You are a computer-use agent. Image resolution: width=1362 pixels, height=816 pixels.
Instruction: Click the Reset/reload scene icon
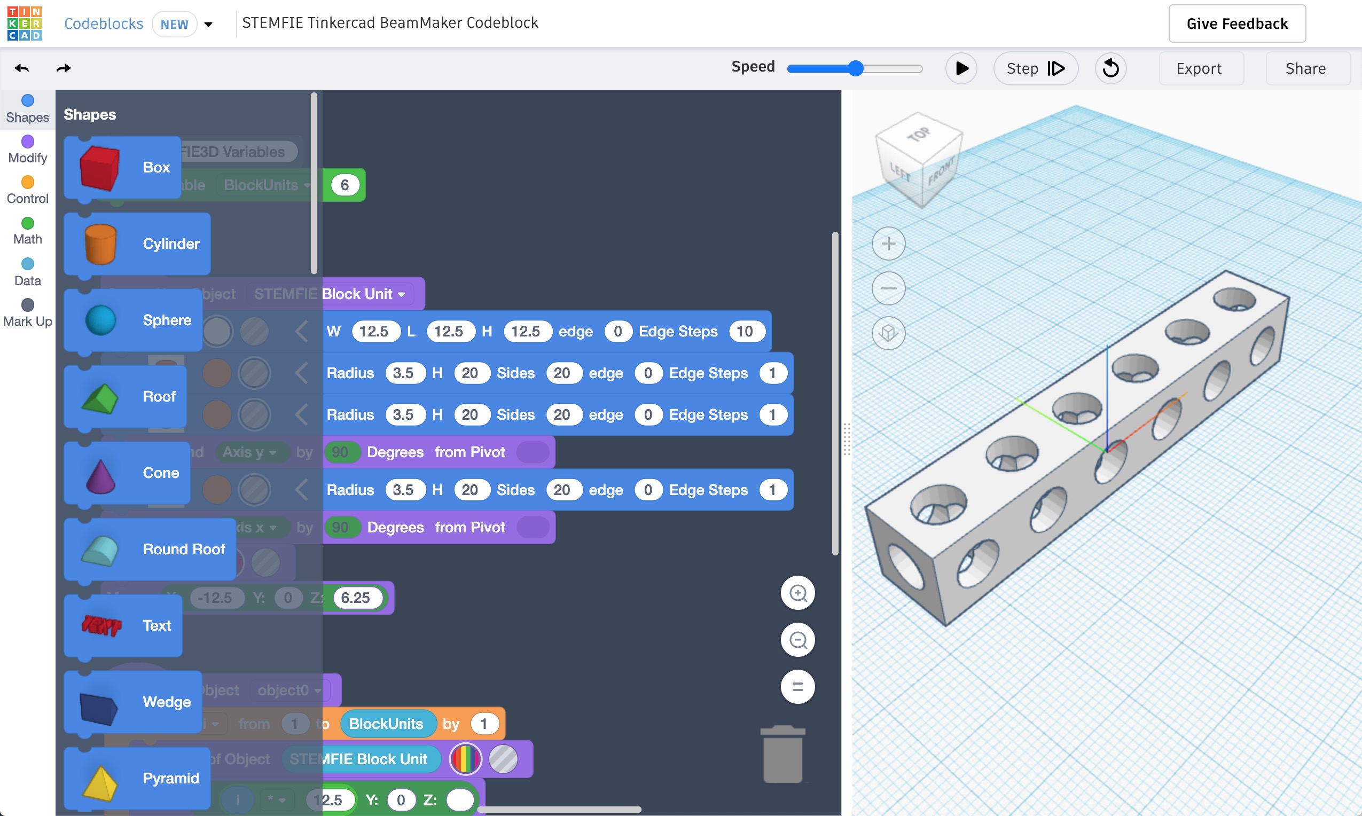(1111, 67)
